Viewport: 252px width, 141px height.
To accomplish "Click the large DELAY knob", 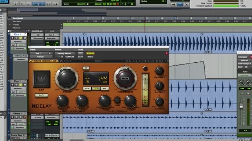I will click(67, 78).
